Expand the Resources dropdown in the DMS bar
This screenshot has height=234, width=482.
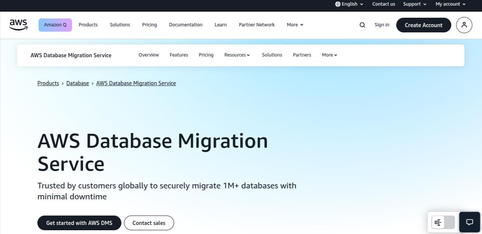coord(237,55)
